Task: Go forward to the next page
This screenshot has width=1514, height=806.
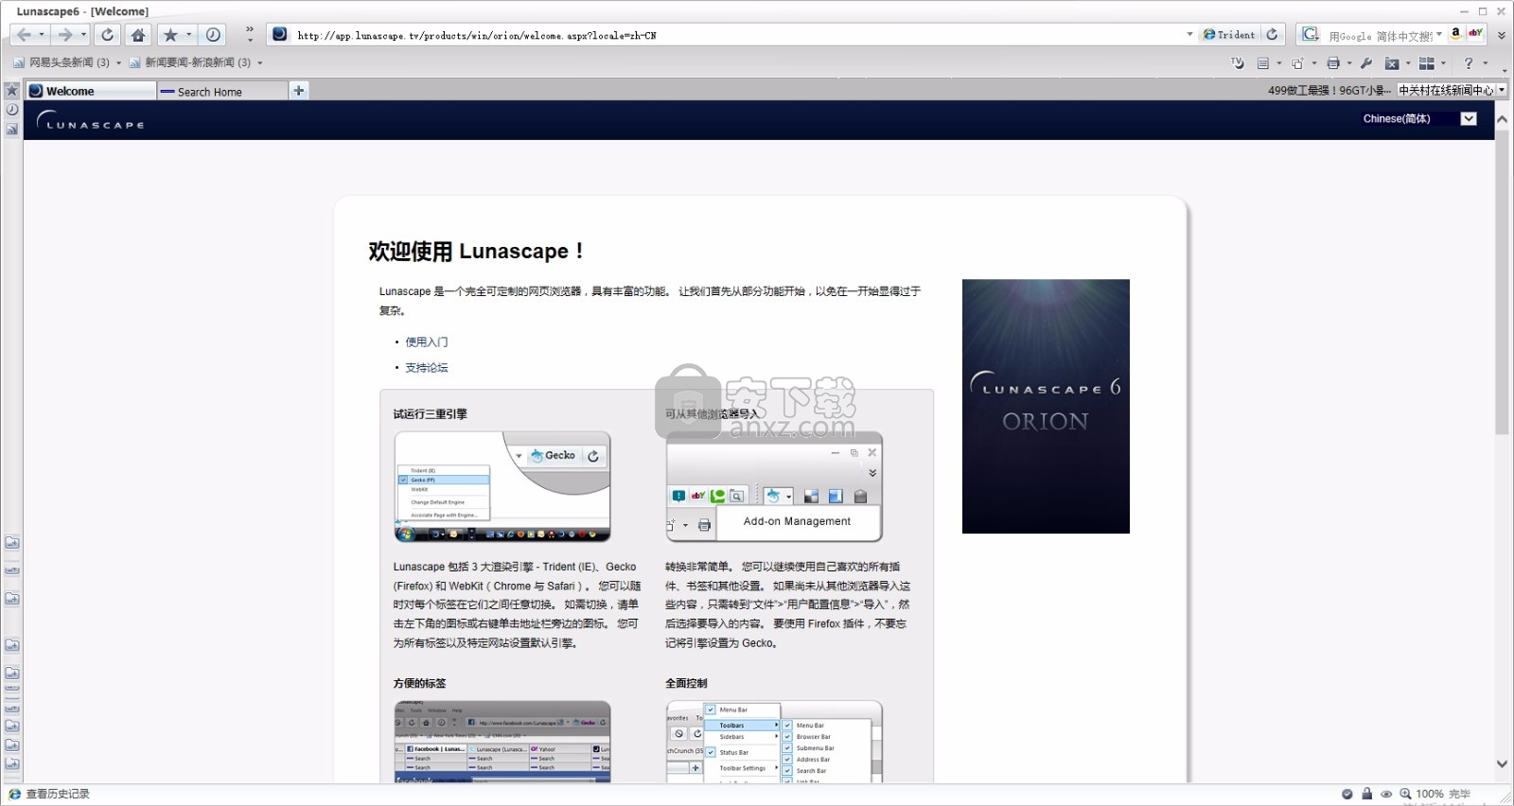Action: 64,35
